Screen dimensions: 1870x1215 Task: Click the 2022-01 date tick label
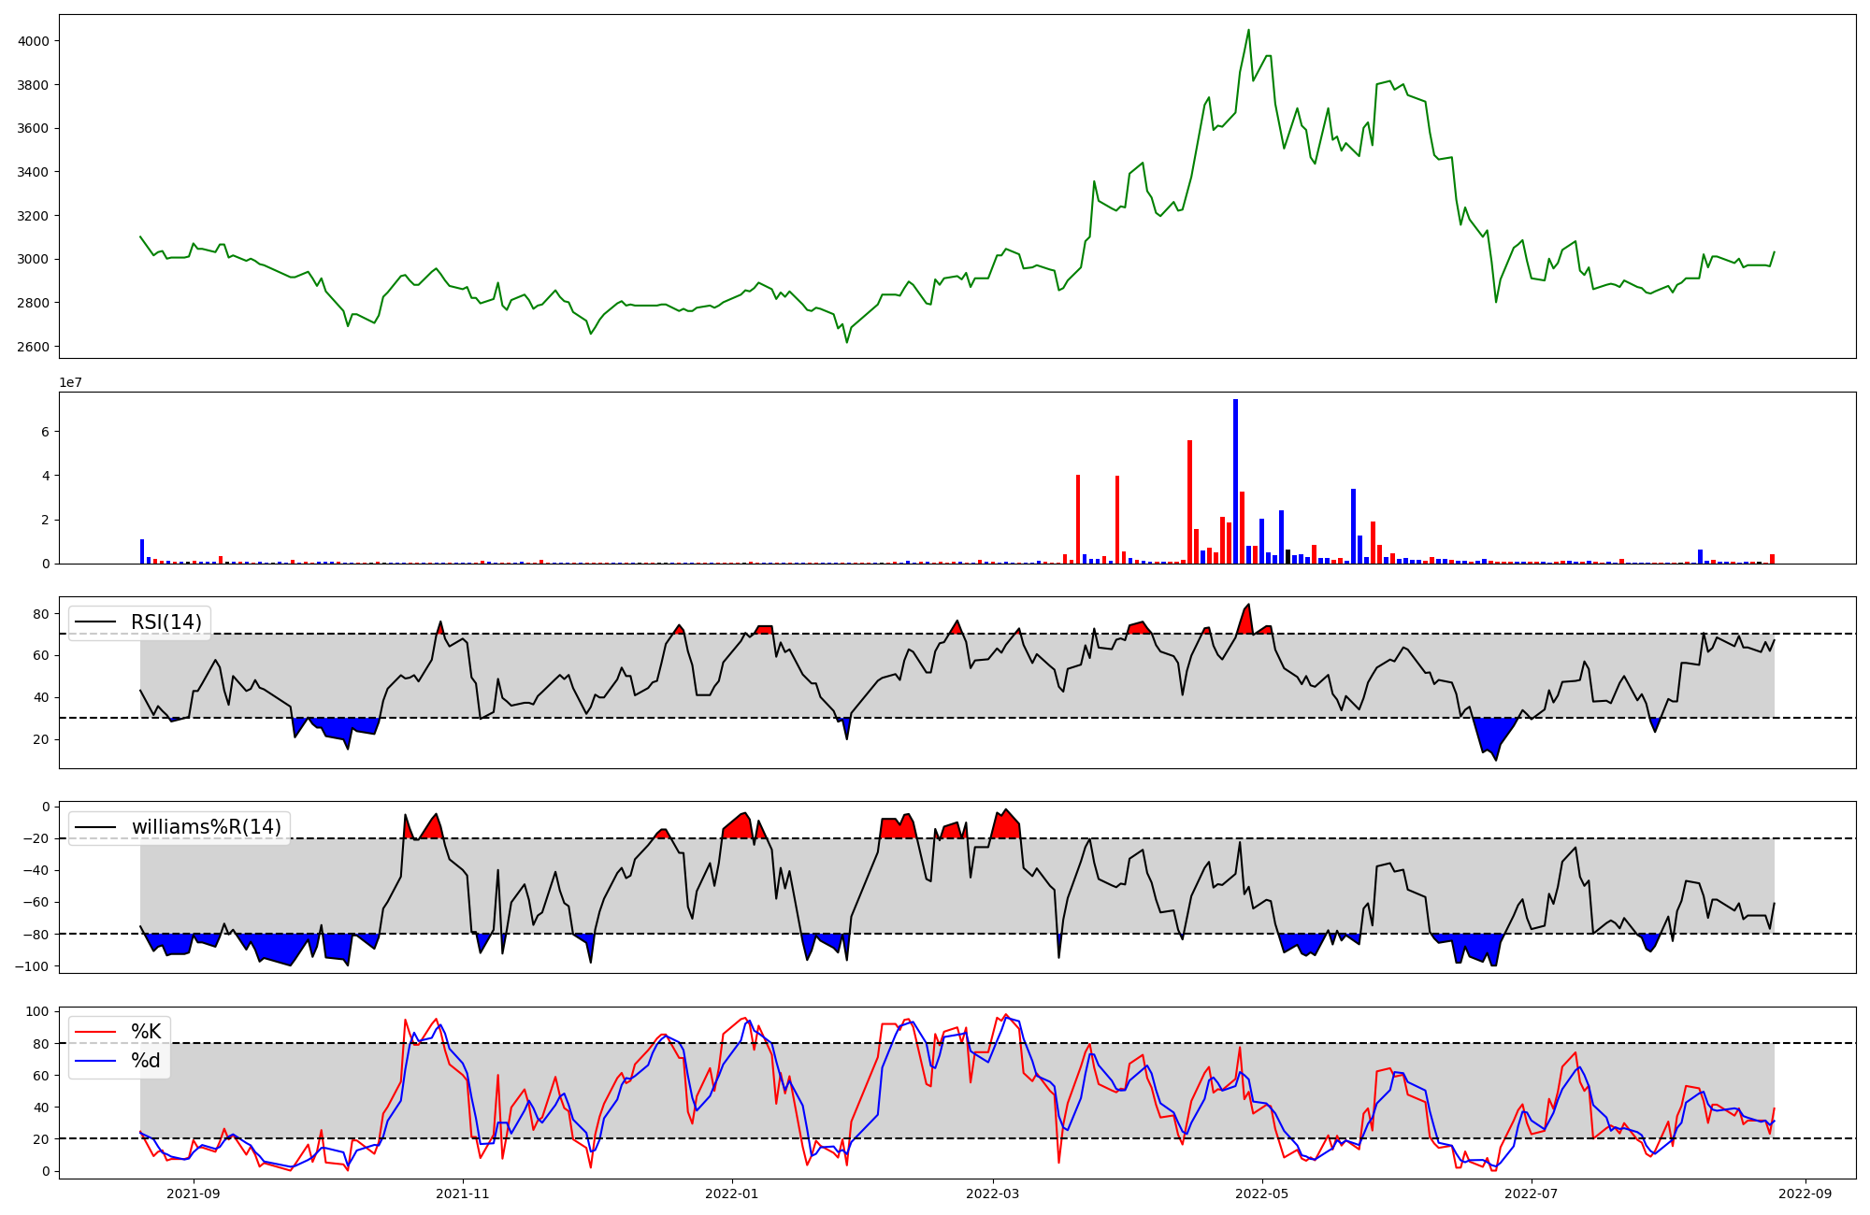pyautogui.click(x=731, y=1193)
